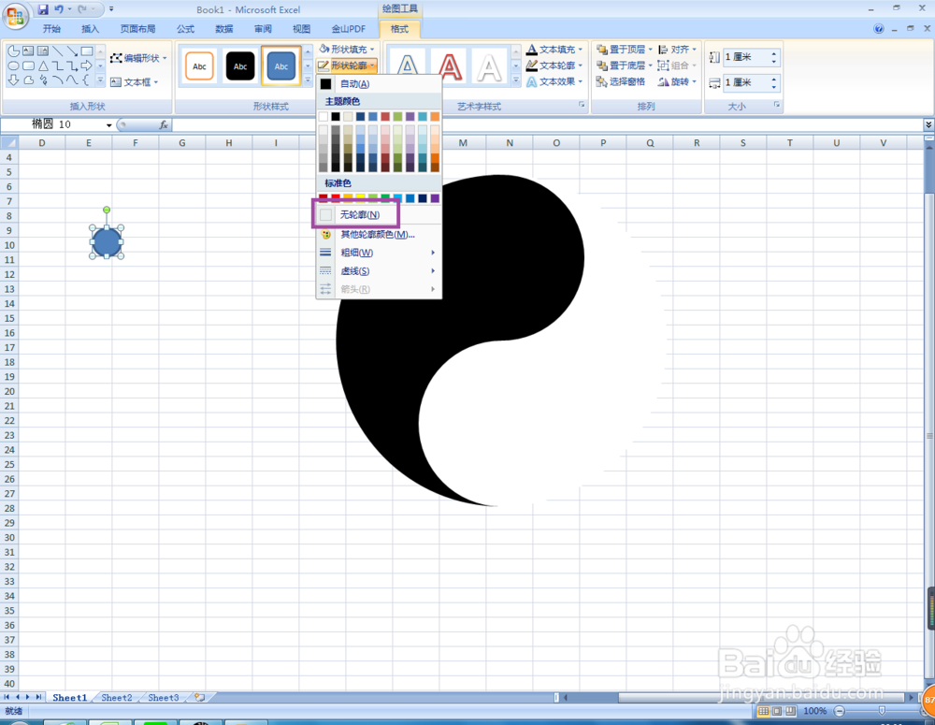Select the small blue oval shape
The height and width of the screenshot is (725, 935).
(107, 242)
